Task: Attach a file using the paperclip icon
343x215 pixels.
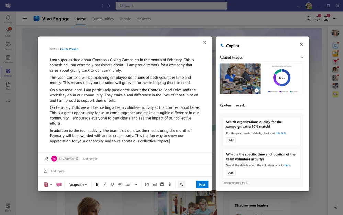Action: (x=169, y=184)
